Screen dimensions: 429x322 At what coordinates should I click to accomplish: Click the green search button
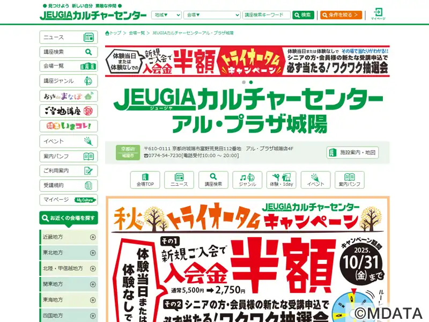click(x=303, y=15)
